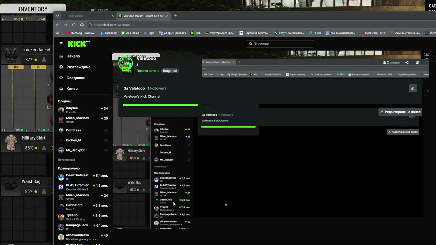Click the large Редактиране на панел button
Image resolution: width=436 pixels, height=245 pixels.
(400, 112)
